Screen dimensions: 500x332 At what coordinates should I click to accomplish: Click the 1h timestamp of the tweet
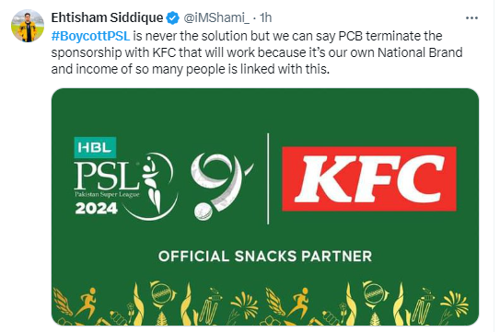pyautogui.click(x=265, y=17)
